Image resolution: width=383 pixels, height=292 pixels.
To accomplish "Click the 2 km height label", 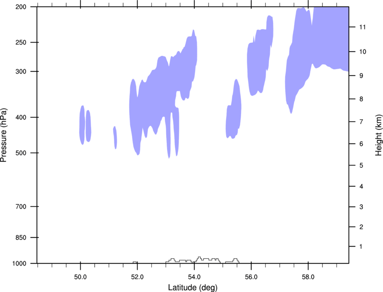I will click(x=361, y=227).
